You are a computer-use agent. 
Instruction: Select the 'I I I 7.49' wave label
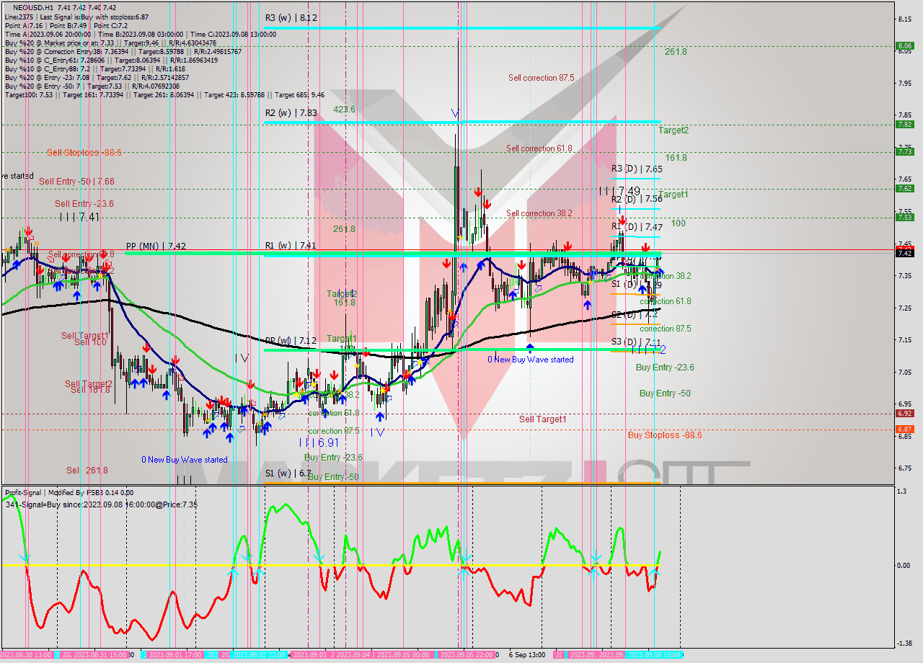619,190
